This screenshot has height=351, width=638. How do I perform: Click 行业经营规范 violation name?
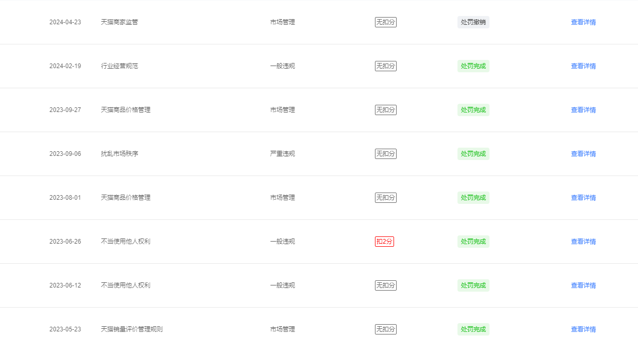[120, 66]
